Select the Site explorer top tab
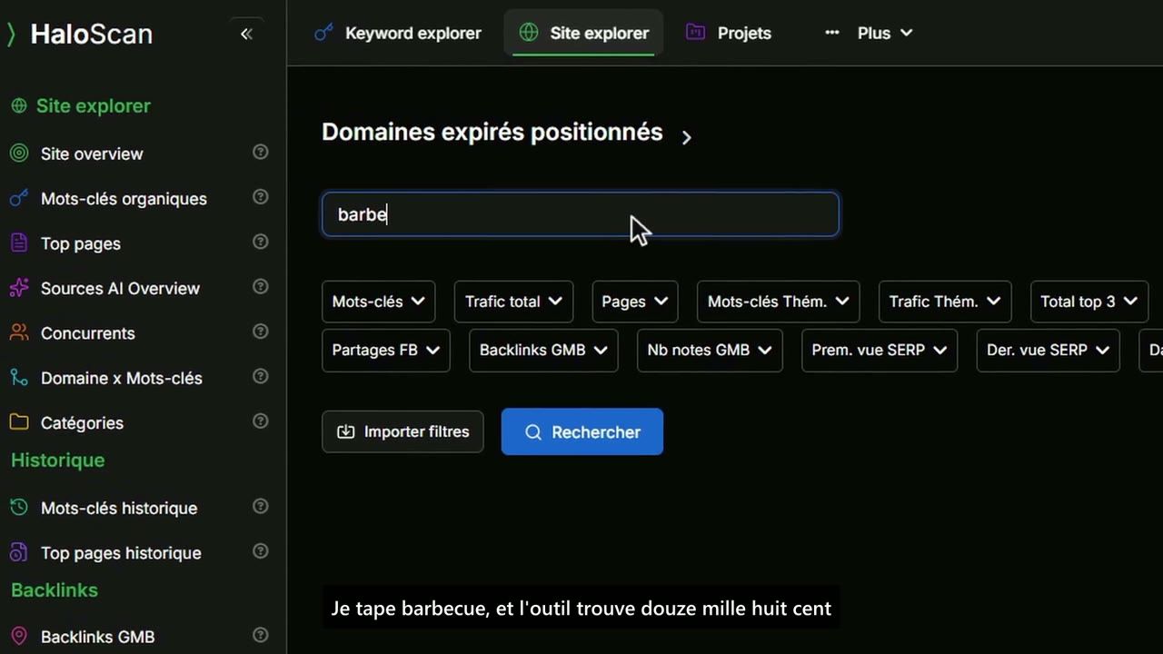This screenshot has height=654, width=1163. (x=583, y=34)
